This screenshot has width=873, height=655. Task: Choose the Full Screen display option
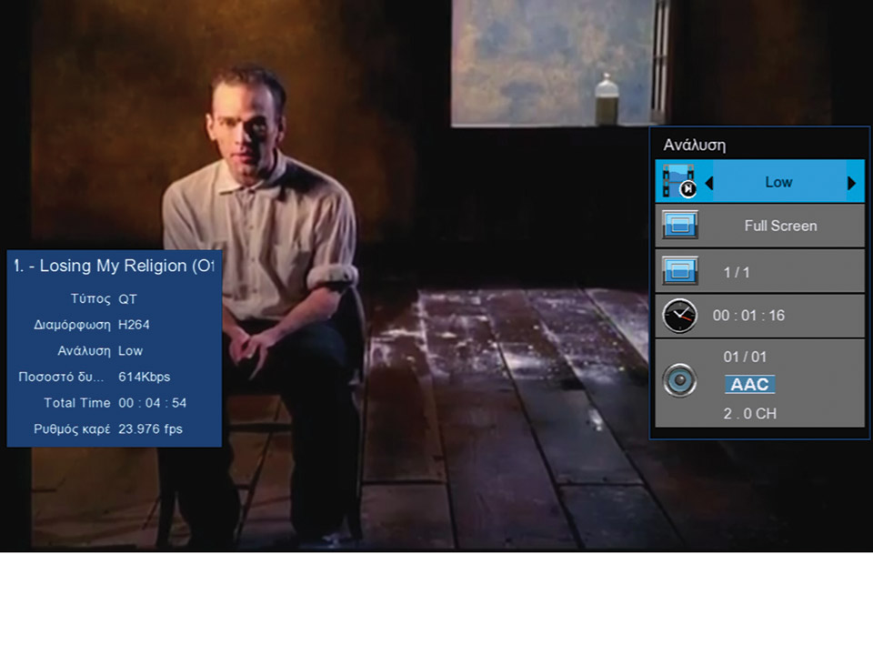(780, 226)
